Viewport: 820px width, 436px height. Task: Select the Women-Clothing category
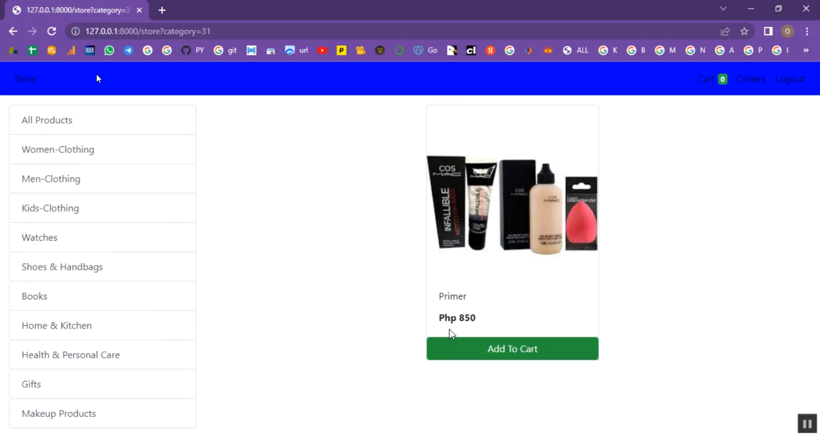103,150
